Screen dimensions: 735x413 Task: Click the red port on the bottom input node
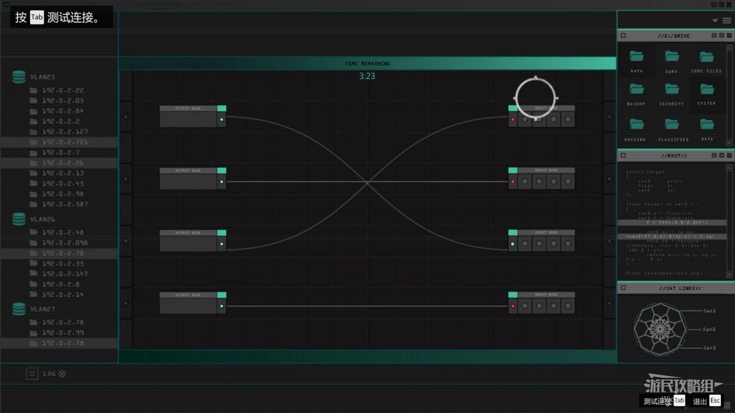point(513,306)
